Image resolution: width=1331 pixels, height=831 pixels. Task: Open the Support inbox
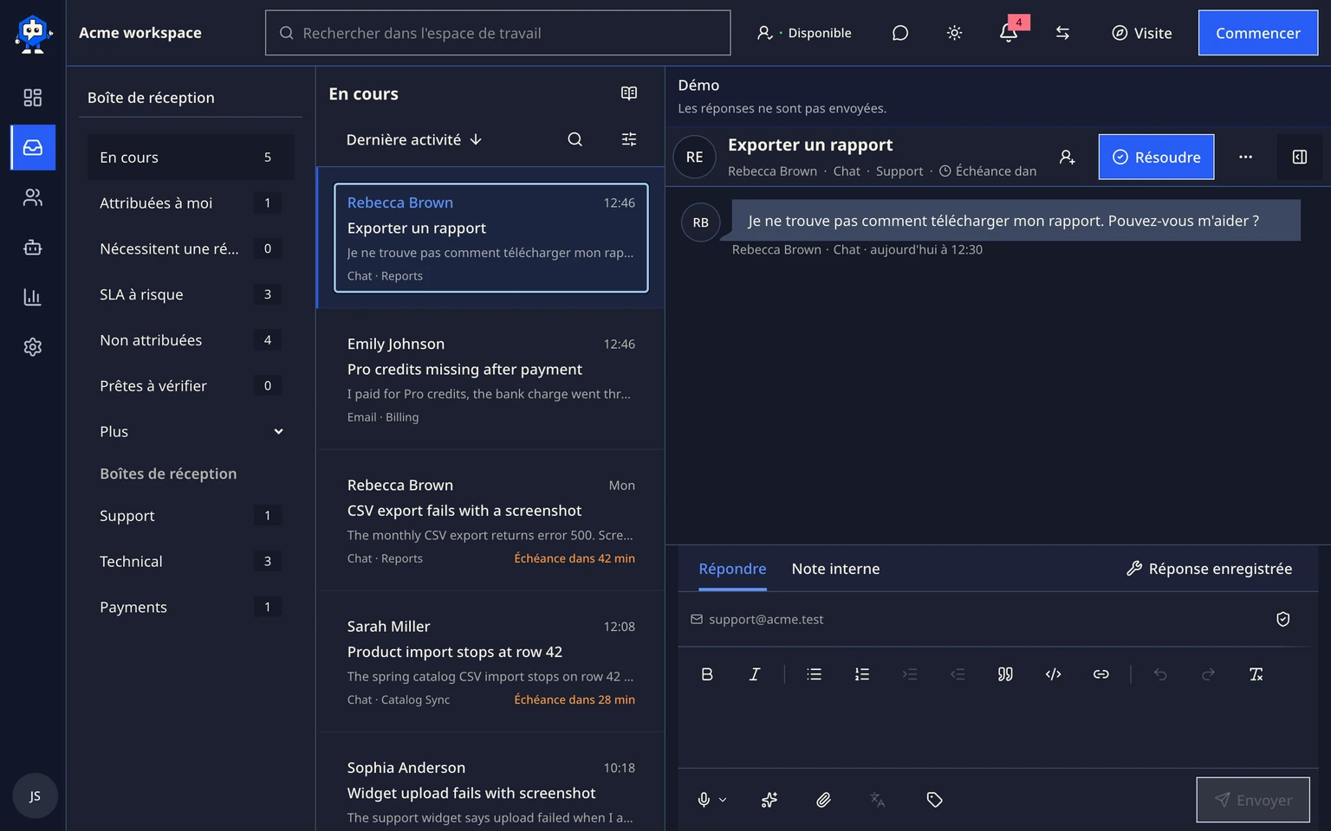(x=191, y=515)
